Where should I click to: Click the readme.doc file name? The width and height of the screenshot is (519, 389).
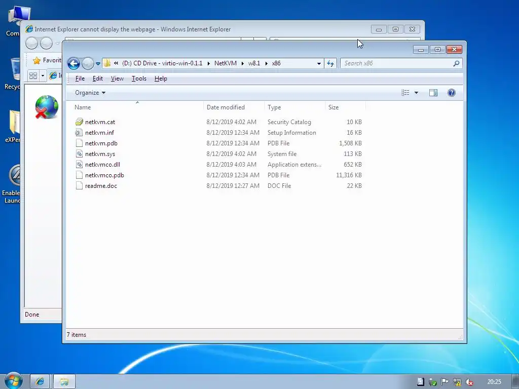pyautogui.click(x=101, y=185)
